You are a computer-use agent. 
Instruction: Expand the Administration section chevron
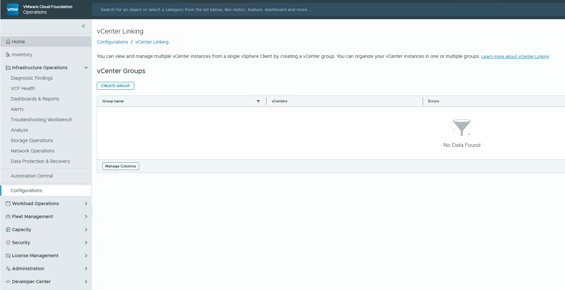click(86, 269)
